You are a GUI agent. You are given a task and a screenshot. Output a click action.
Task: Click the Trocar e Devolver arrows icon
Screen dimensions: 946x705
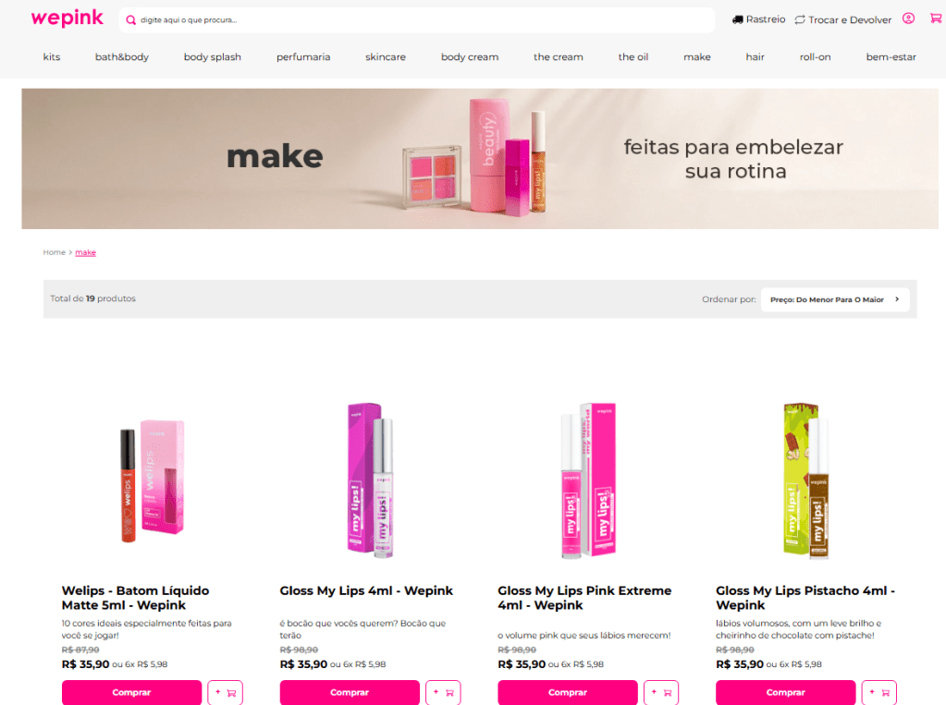coord(799,20)
